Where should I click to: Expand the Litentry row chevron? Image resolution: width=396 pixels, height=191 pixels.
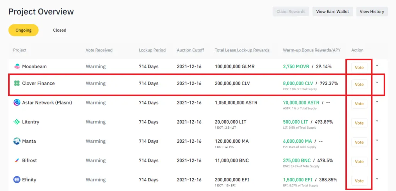click(x=377, y=121)
